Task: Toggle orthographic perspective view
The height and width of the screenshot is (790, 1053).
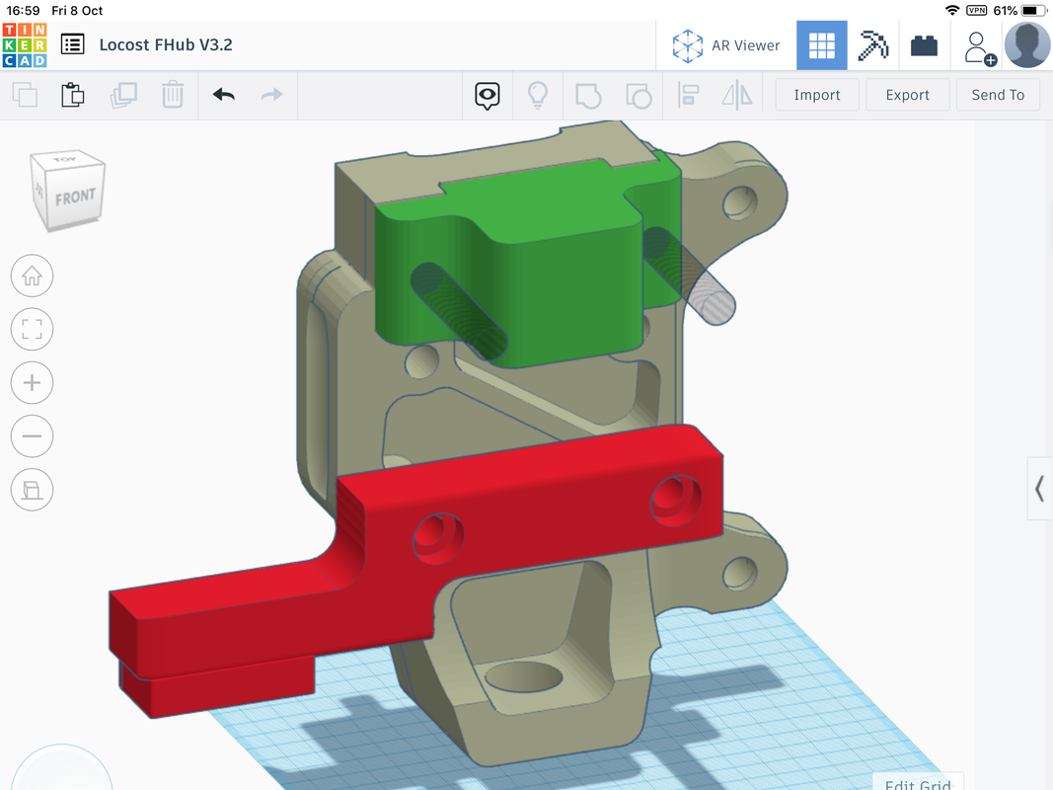Action: [x=32, y=489]
